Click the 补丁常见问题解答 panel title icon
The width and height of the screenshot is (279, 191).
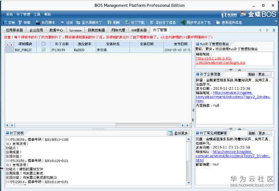coord(197,133)
